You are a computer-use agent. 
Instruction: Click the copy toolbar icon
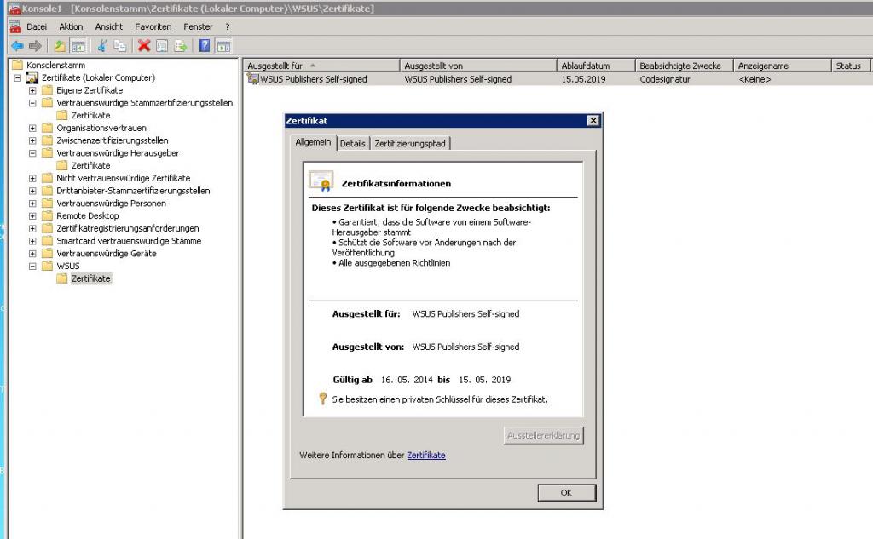[120, 46]
